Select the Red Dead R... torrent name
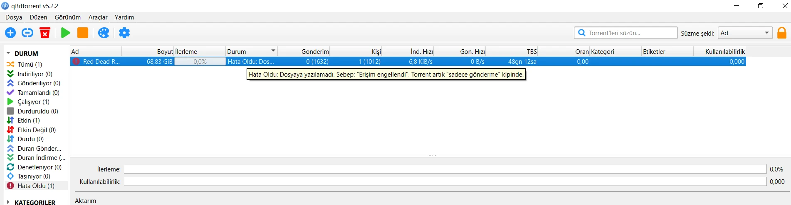Image resolution: width=791 pixels, height=205 pixels. 101,61
